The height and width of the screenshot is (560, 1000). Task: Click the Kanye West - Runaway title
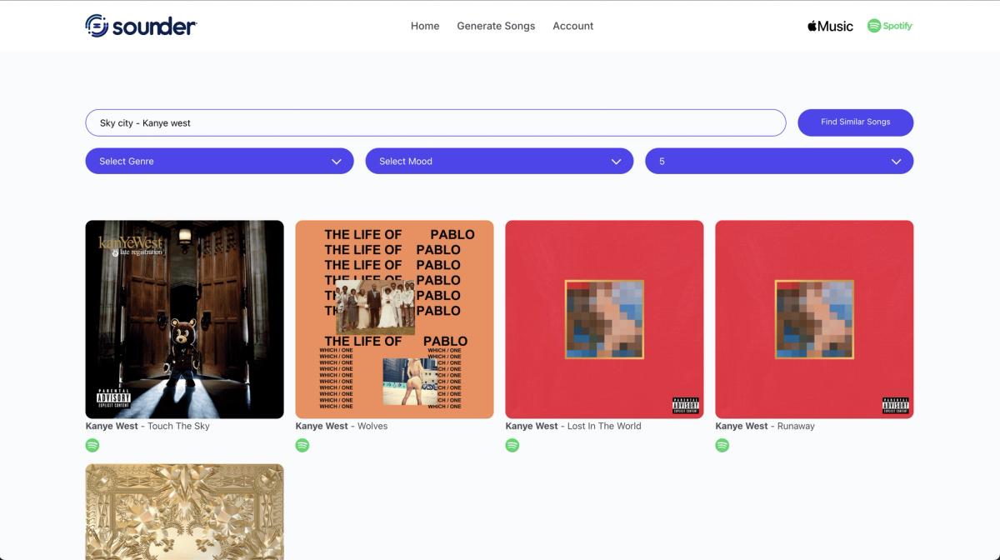point(765,426)
